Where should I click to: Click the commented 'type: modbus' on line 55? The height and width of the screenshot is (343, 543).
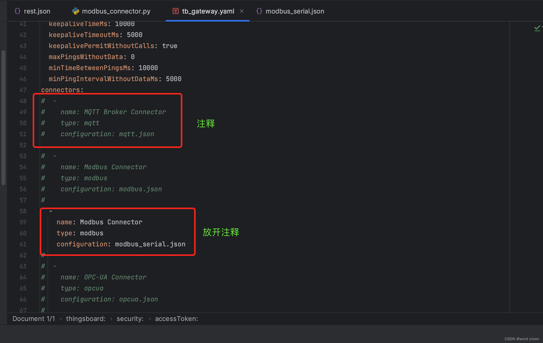84,178
